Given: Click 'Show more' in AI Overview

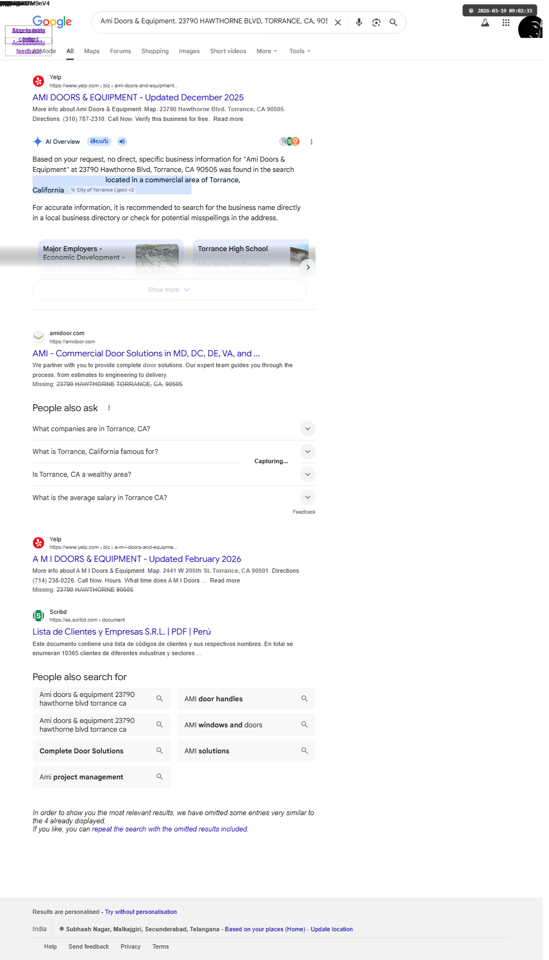Looking at the screenshot, I should [x=169, y=290].
